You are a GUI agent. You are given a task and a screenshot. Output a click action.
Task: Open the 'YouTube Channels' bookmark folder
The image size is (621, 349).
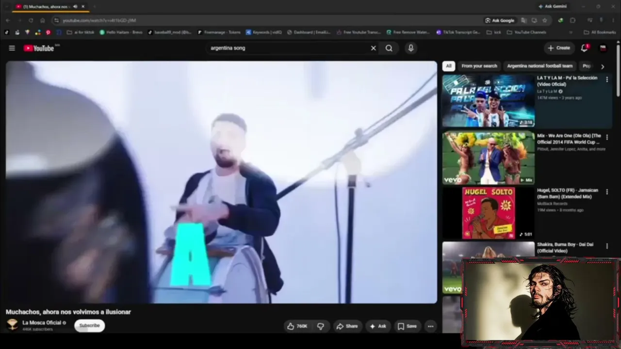(526, 32)
